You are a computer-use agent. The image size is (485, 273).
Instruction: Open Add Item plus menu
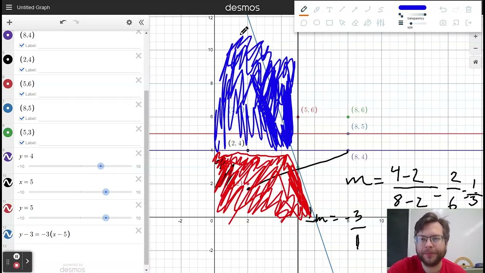click(9, 22)
